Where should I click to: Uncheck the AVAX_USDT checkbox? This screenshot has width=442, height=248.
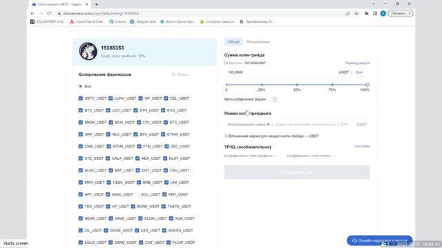pyautogui.click(x=108, y=194)
